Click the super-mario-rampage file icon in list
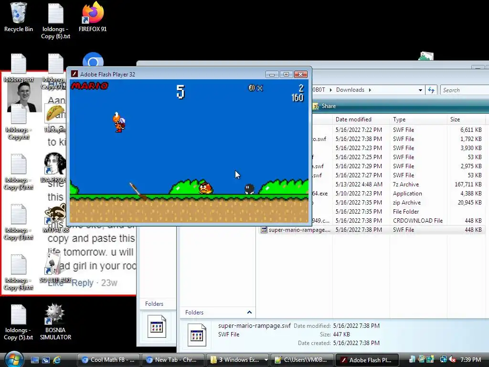This screenshot has height=367, width=489. coord(264,230)
